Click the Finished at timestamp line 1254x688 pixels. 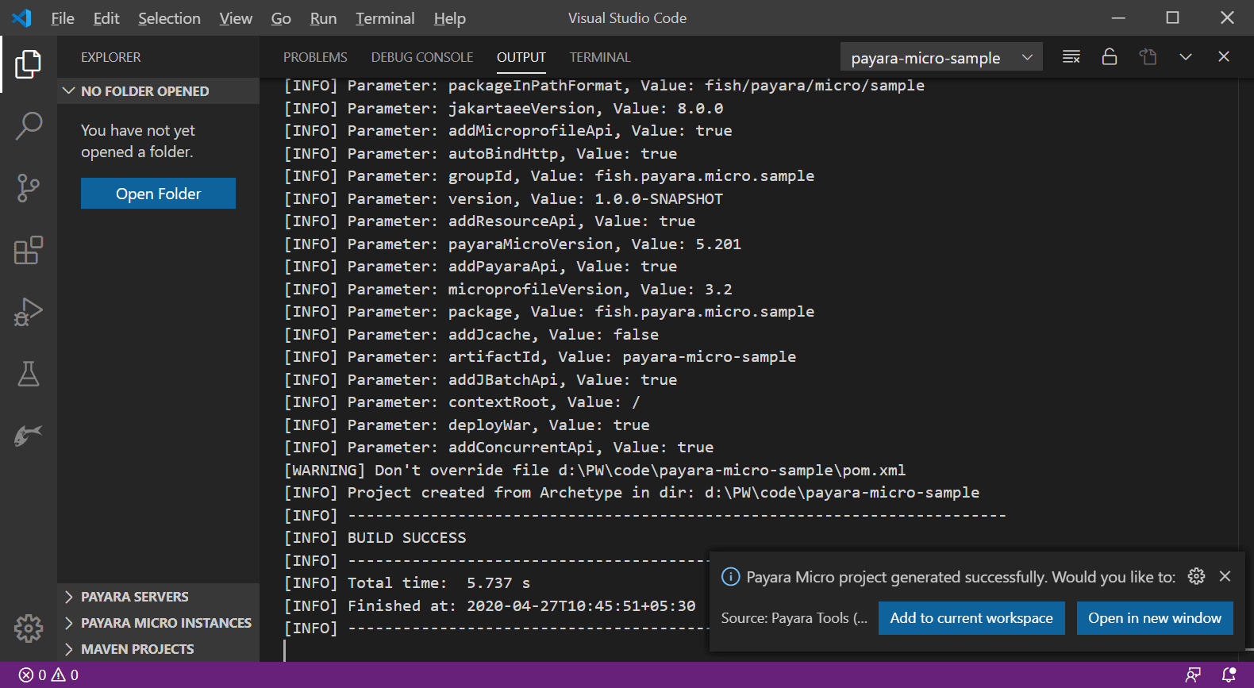tap(490, 606)
